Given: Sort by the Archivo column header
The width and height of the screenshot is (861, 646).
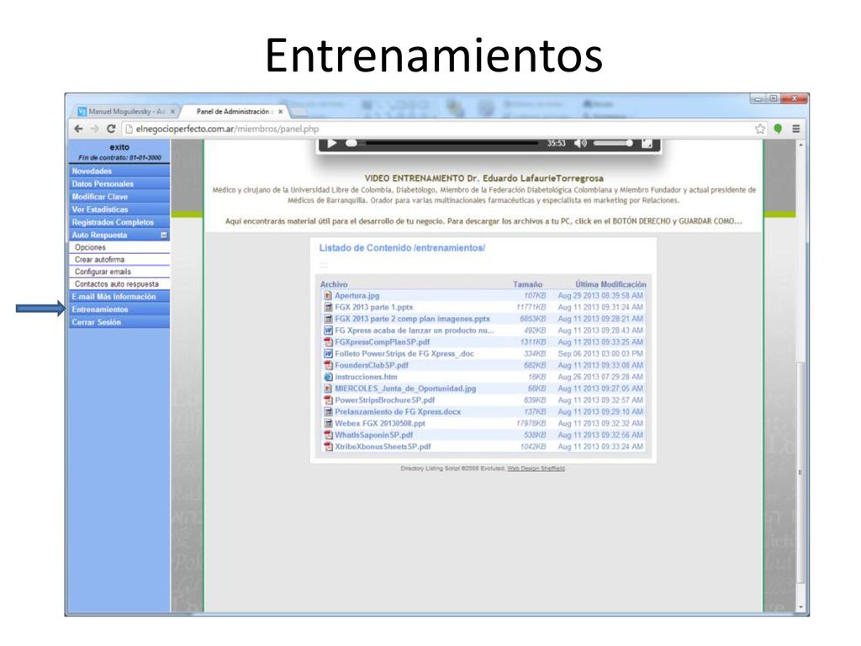Looking at the screenshot, I should [334, 284].
